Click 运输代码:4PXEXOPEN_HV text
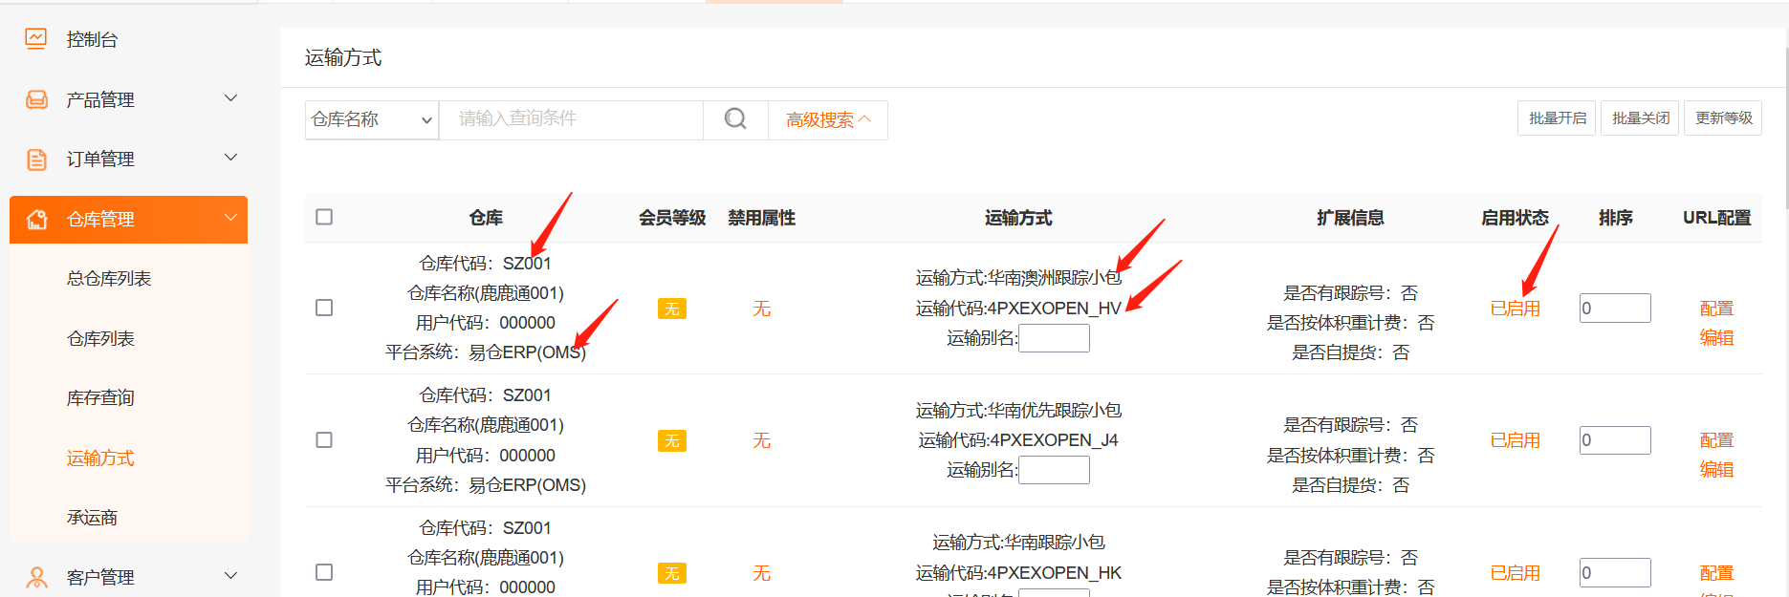 point(1018,309)
